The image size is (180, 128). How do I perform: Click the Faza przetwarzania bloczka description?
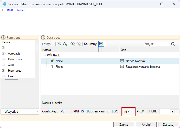click(143, 67)
